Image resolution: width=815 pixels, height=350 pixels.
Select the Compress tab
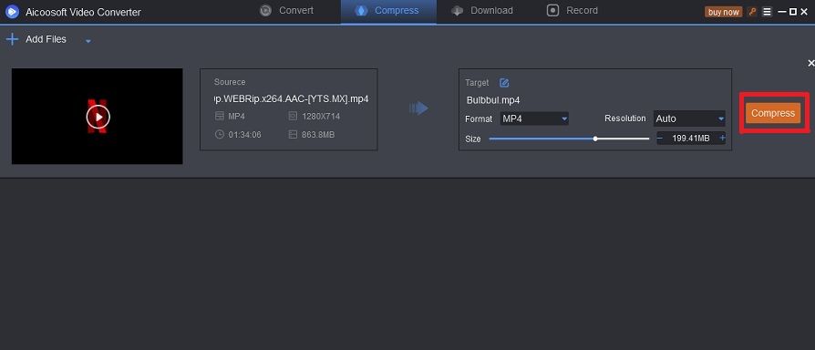388,10
